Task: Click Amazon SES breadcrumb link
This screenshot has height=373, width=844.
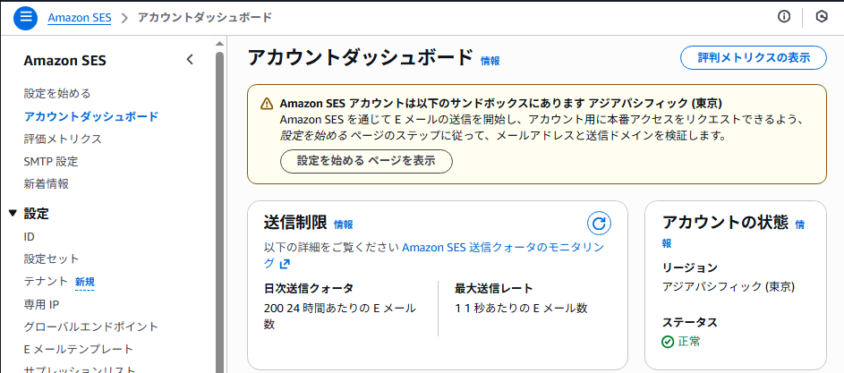Action: [77, 18]
